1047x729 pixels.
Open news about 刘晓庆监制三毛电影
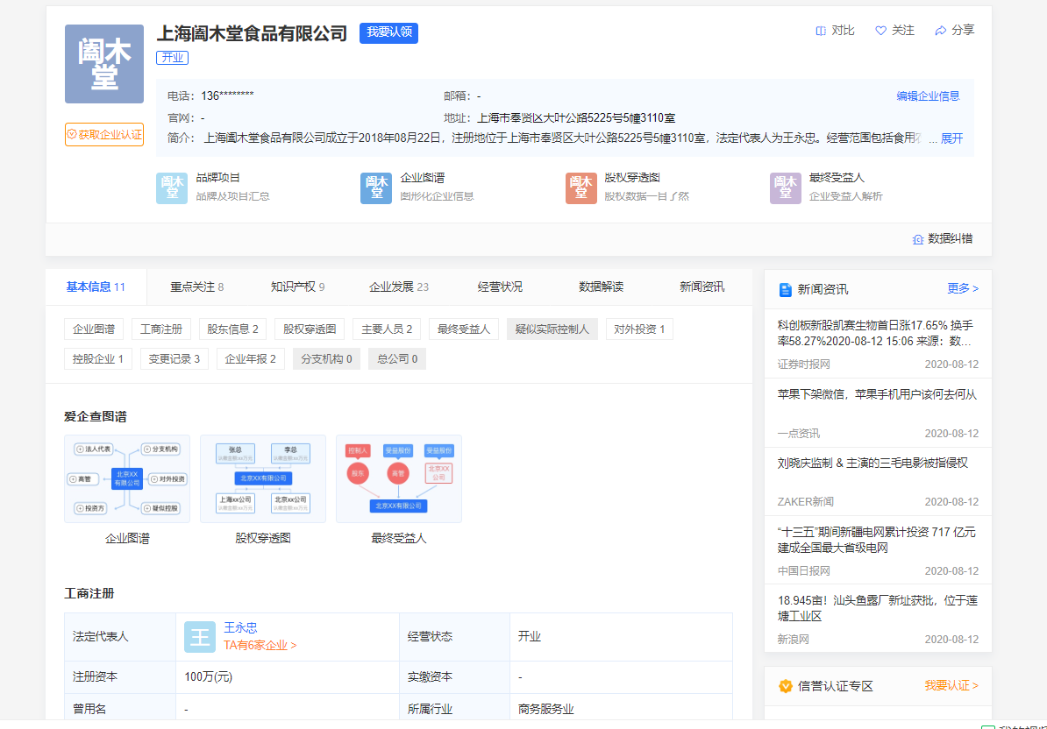coord(872,464)
